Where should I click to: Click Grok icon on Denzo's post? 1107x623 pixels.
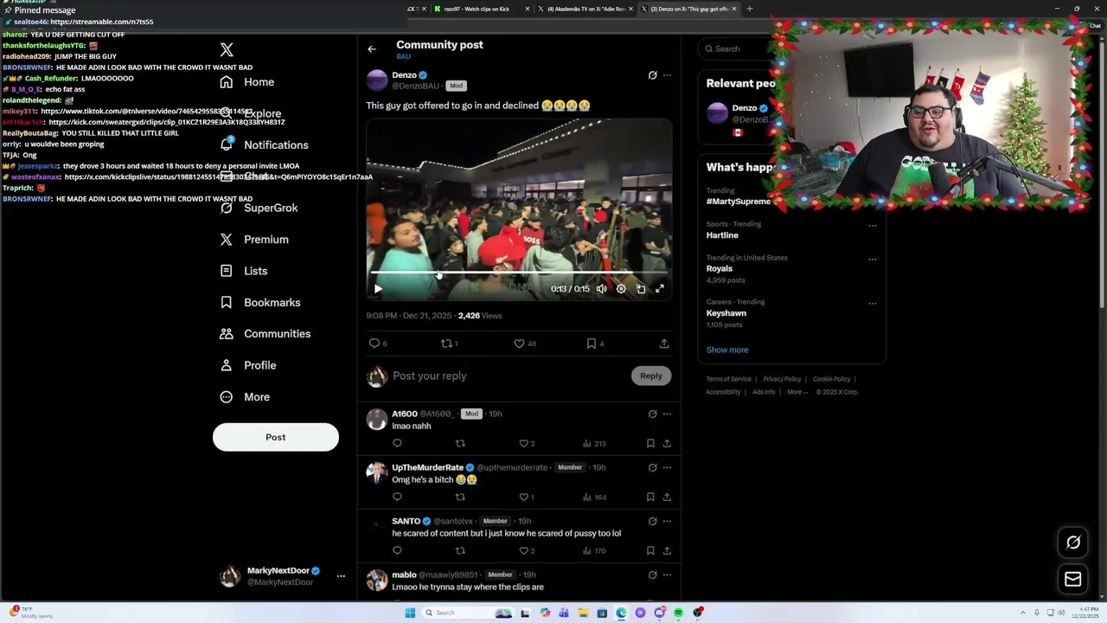pos(652,75)
